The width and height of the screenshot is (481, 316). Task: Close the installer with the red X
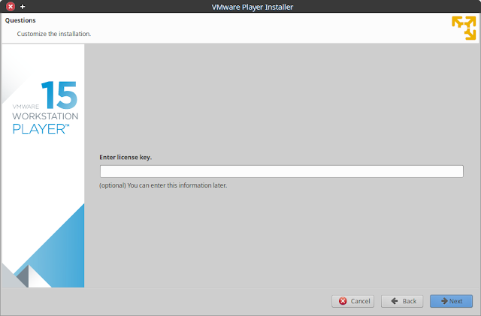(x=11, y=7)
